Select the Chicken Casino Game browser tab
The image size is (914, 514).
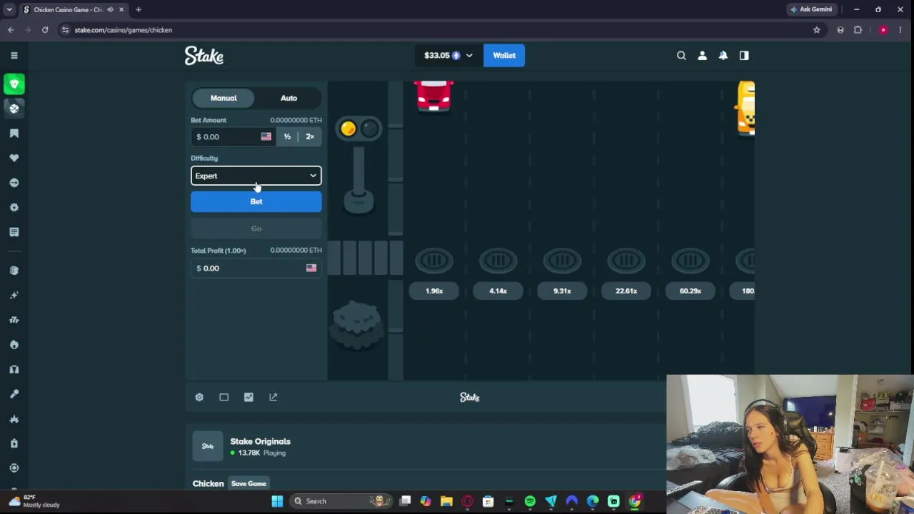point(68,9)
